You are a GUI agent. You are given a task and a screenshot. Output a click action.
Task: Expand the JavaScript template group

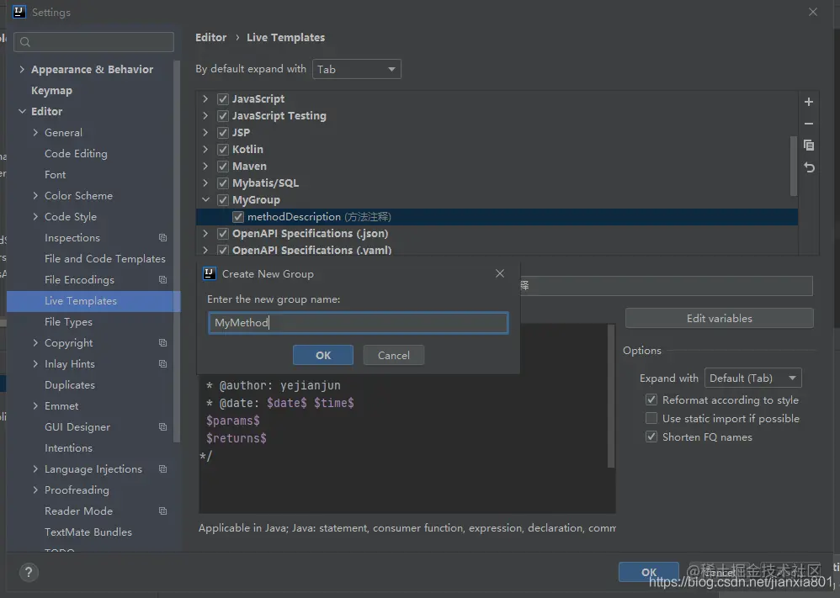(x=205, y=99)
